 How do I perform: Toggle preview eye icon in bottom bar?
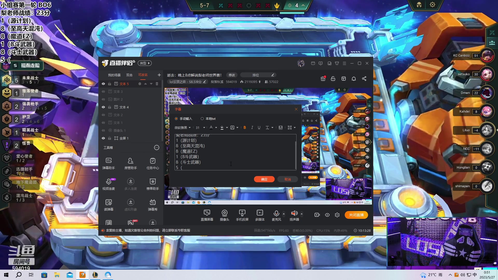pos(327,215)
